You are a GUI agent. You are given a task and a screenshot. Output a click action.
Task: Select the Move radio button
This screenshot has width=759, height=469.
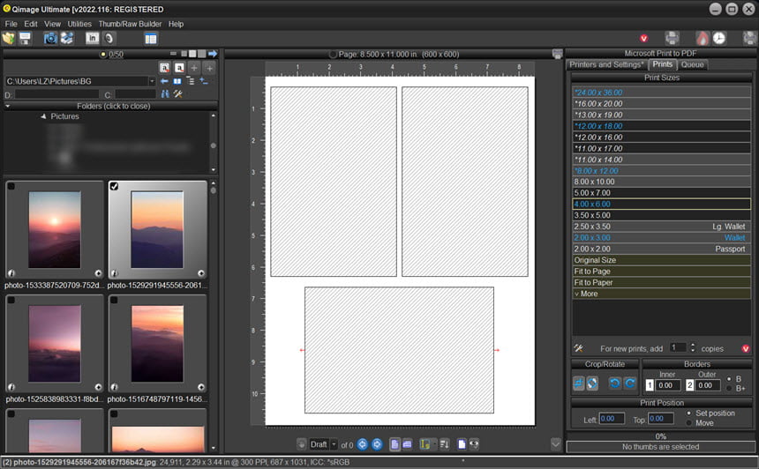point(688,423)
